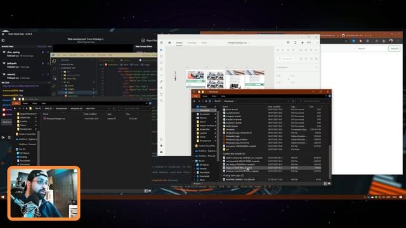Select the highlighted unsplash image file row
The height and width of the screenshot is (228, 406).
[272, 168]
